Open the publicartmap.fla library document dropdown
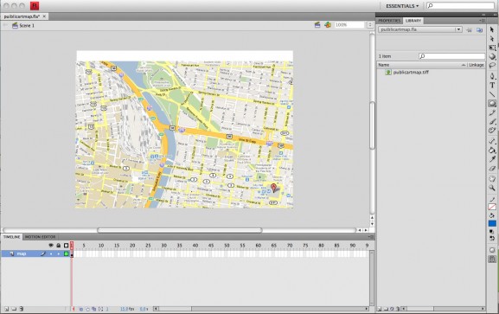Image resolution: width=499 pixels, height=314 pixels. click(x=420, y=29)
